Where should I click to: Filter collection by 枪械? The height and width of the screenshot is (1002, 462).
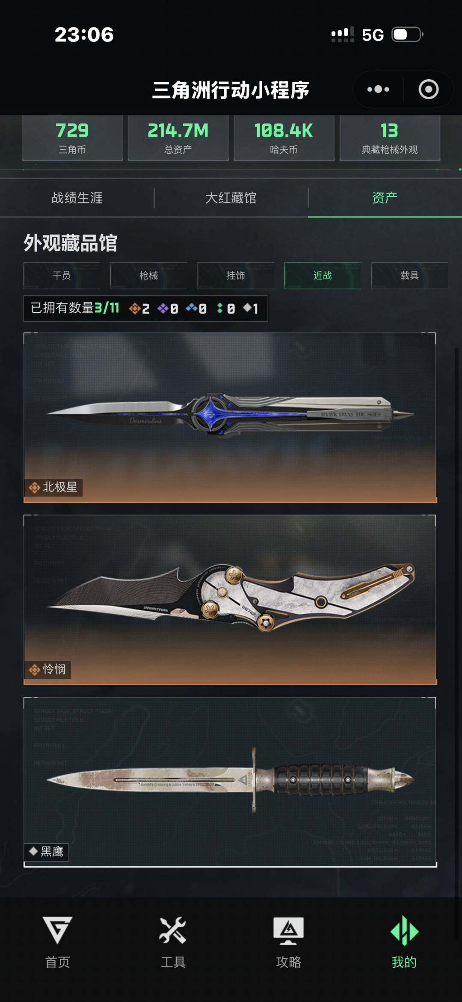tap(148, 276)
